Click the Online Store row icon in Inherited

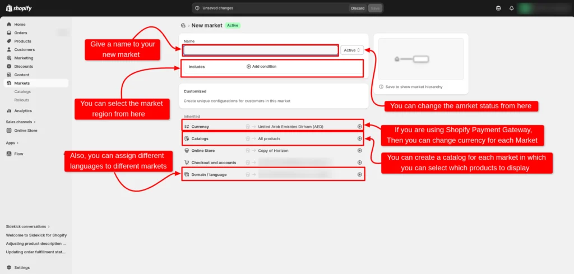coord(187,151)
